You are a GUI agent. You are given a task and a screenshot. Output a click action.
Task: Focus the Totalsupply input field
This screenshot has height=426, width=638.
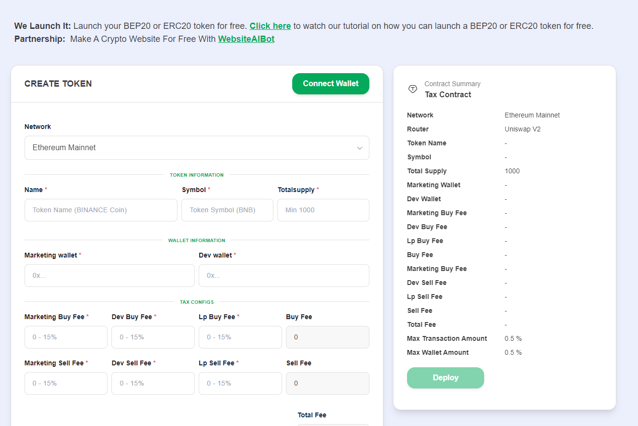pyautogui.click(x=323, y=210)
